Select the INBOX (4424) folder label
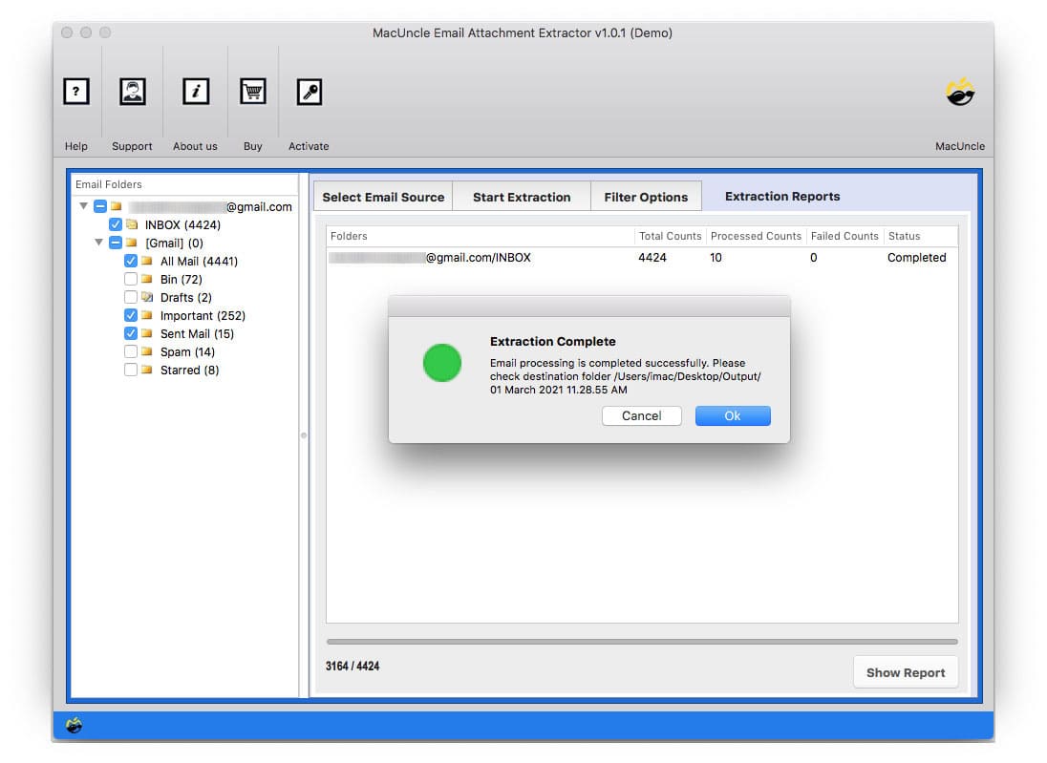The image size is (1047, 763). (183, 225)
